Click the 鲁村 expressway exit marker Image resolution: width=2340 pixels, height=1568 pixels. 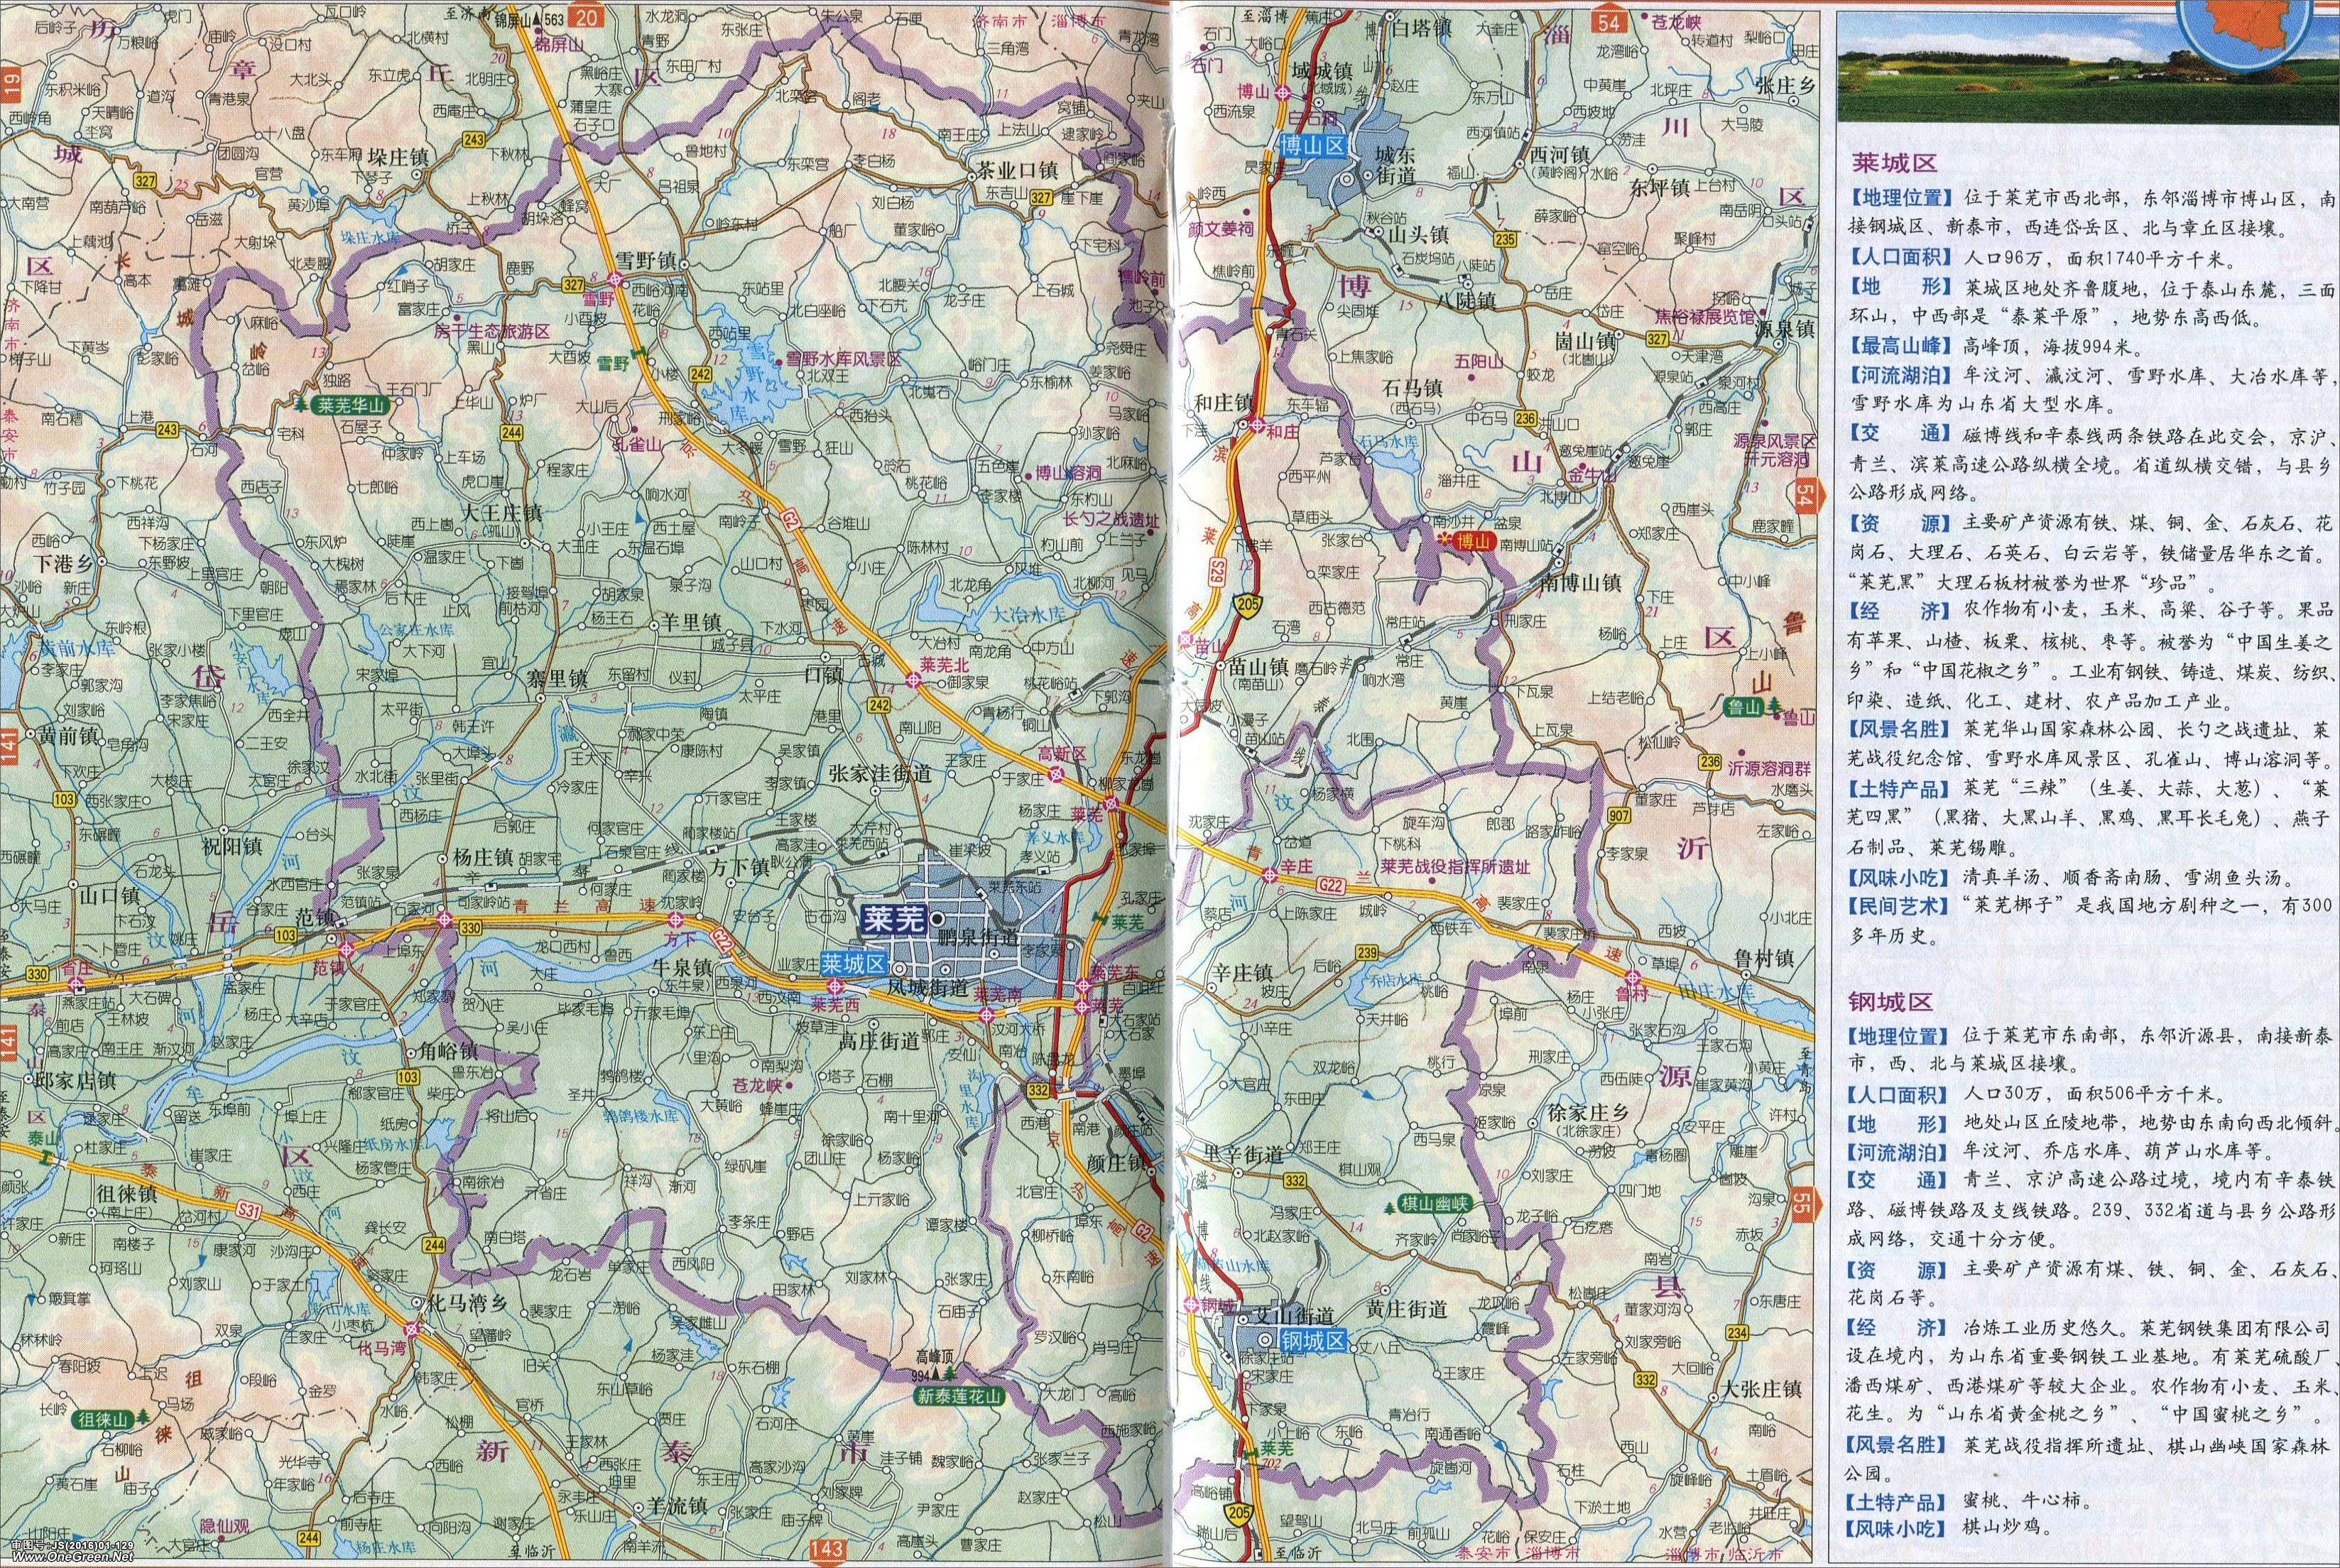coord(1632,977)
